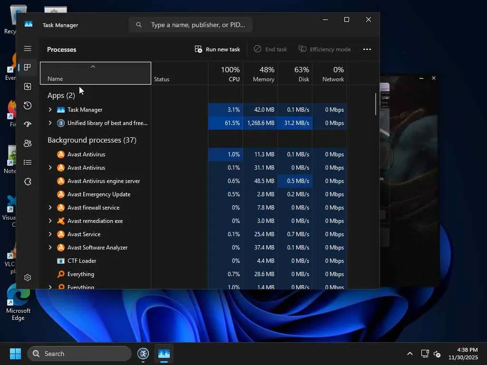Click the End task button
Image resolution: width=487 pixels, height=365 pixels.
[x=270, y=49]
